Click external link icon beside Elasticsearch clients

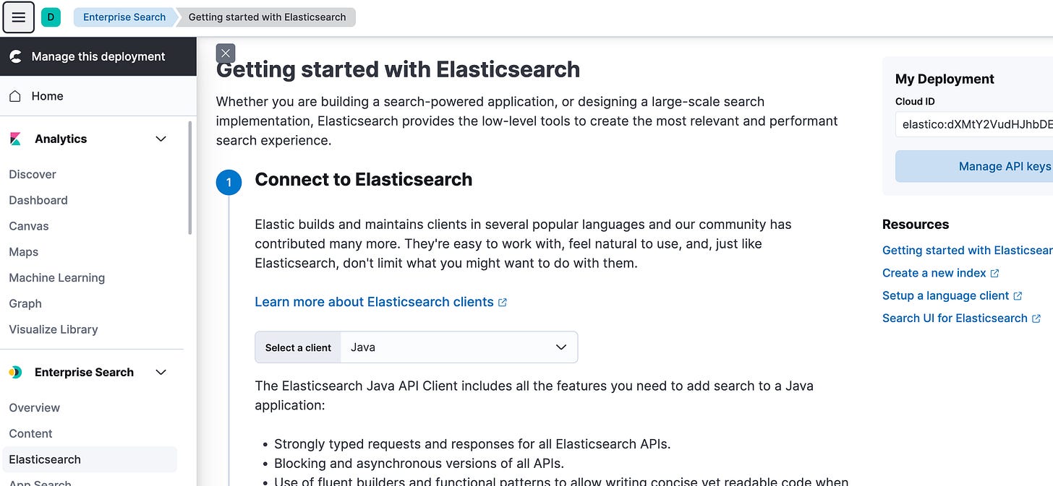[503, 303]
